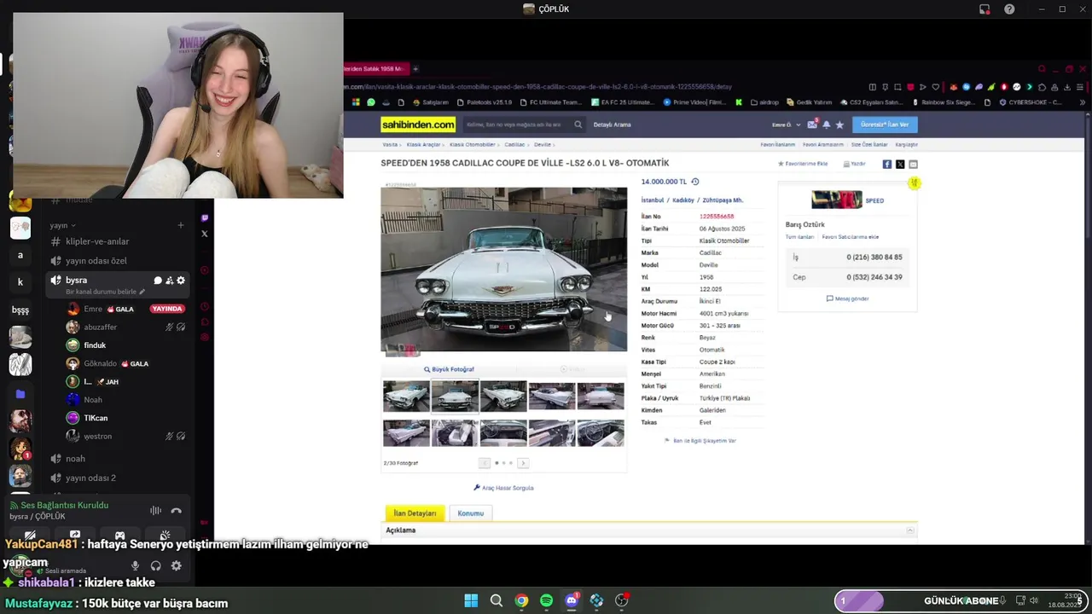Open Karşılaştır menu link
The width and height of the screenshot is (1092, 614).
pos(906,145)
